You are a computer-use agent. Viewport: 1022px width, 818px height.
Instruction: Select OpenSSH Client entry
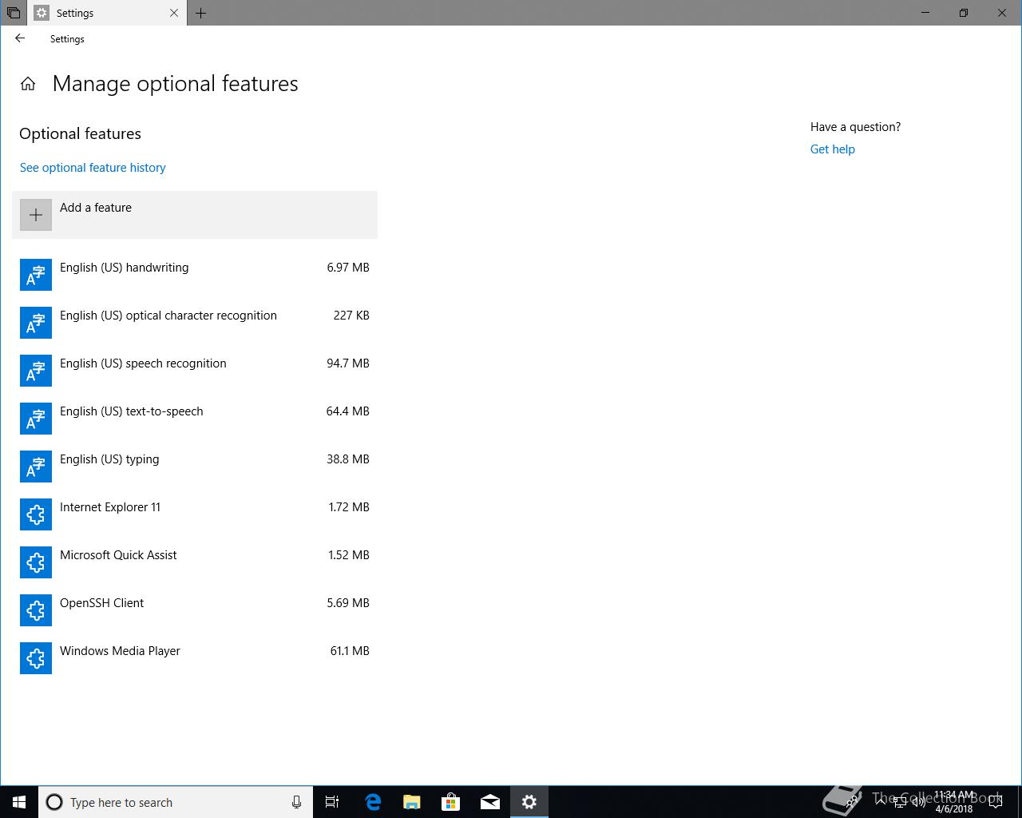195,610
